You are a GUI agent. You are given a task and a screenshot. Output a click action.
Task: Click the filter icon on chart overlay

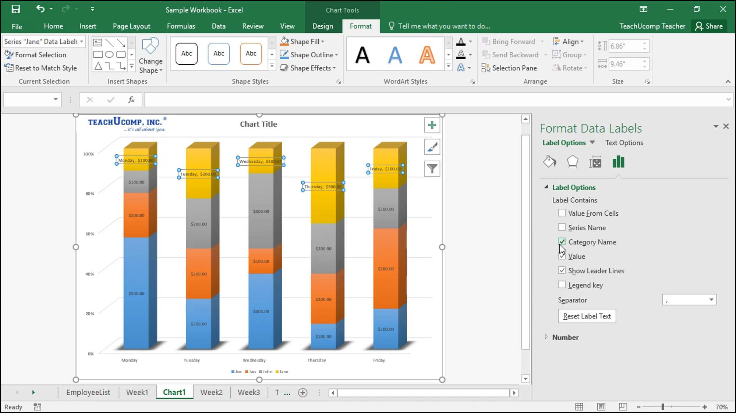click(x=432, y=168)
